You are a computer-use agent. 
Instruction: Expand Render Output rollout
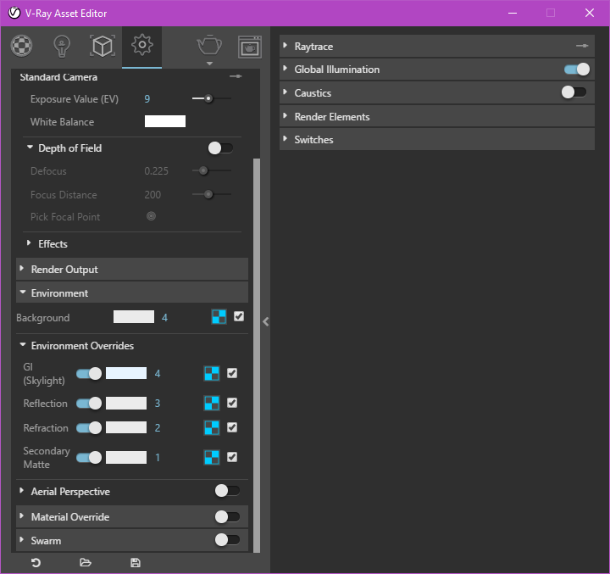22,268
